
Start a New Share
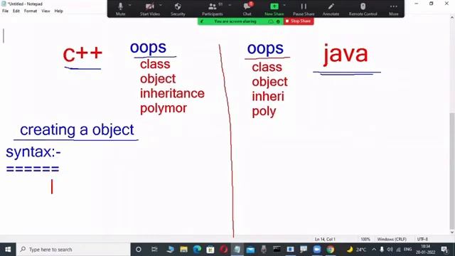[274, 9]
